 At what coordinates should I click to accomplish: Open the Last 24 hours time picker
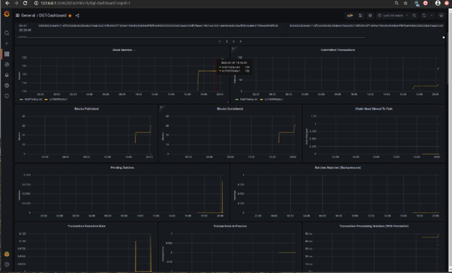pyautogui.click(x=393, y=15)
